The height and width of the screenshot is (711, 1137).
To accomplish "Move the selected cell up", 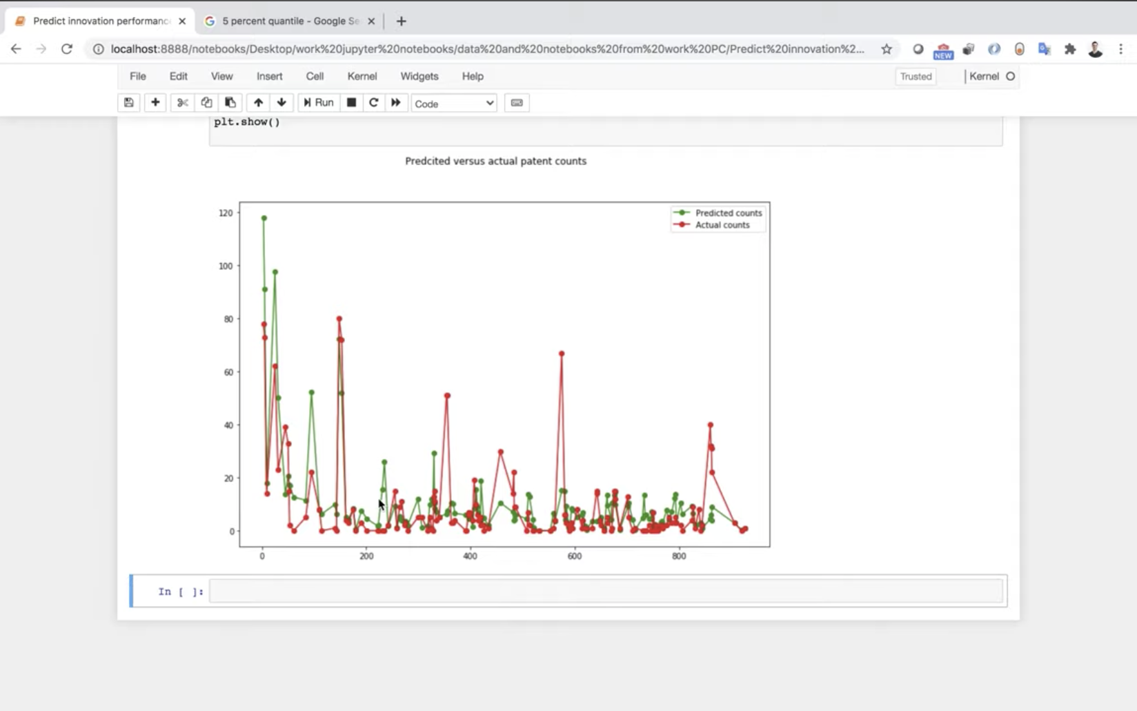I will tap(258, 103).
